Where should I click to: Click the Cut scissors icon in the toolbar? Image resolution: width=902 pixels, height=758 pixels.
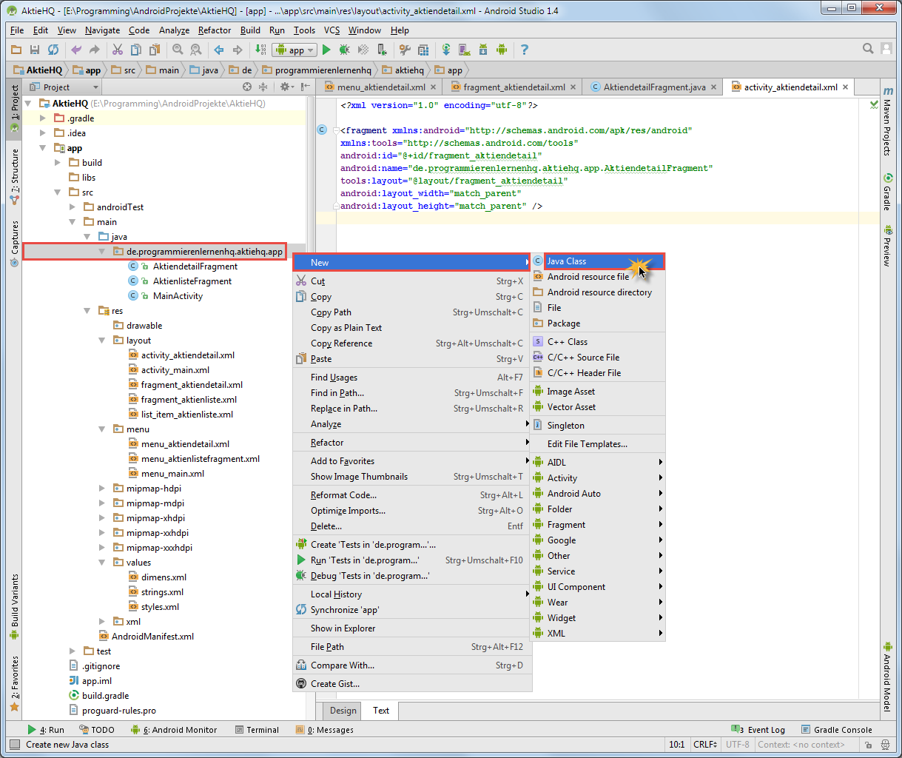118,50
